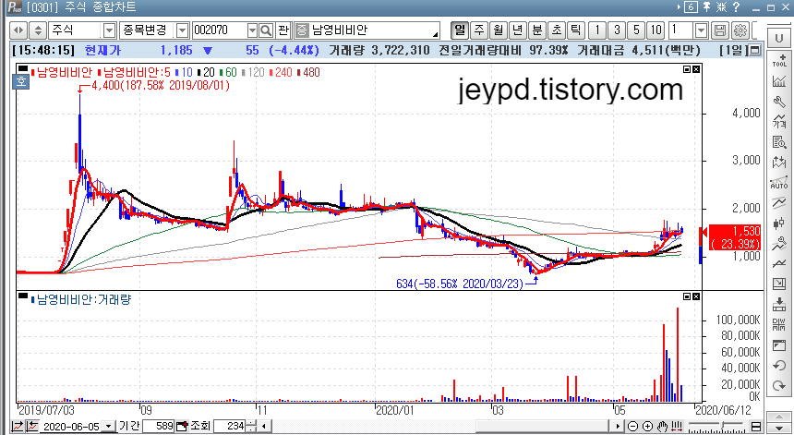This screenshot has height=435, width=794.
Task: Click the interval 1 button
Action: pos(597,30)
